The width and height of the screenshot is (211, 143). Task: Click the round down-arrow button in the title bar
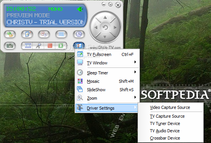pyautogui.click(x=110, y=5)
